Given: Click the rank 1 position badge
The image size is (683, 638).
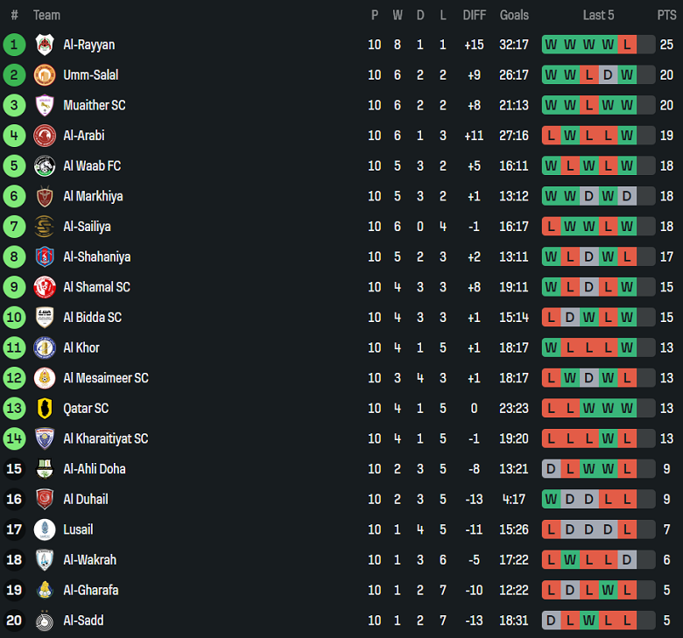Looking at the screenshot, I should pyautogui.click(x=14, y=45).
